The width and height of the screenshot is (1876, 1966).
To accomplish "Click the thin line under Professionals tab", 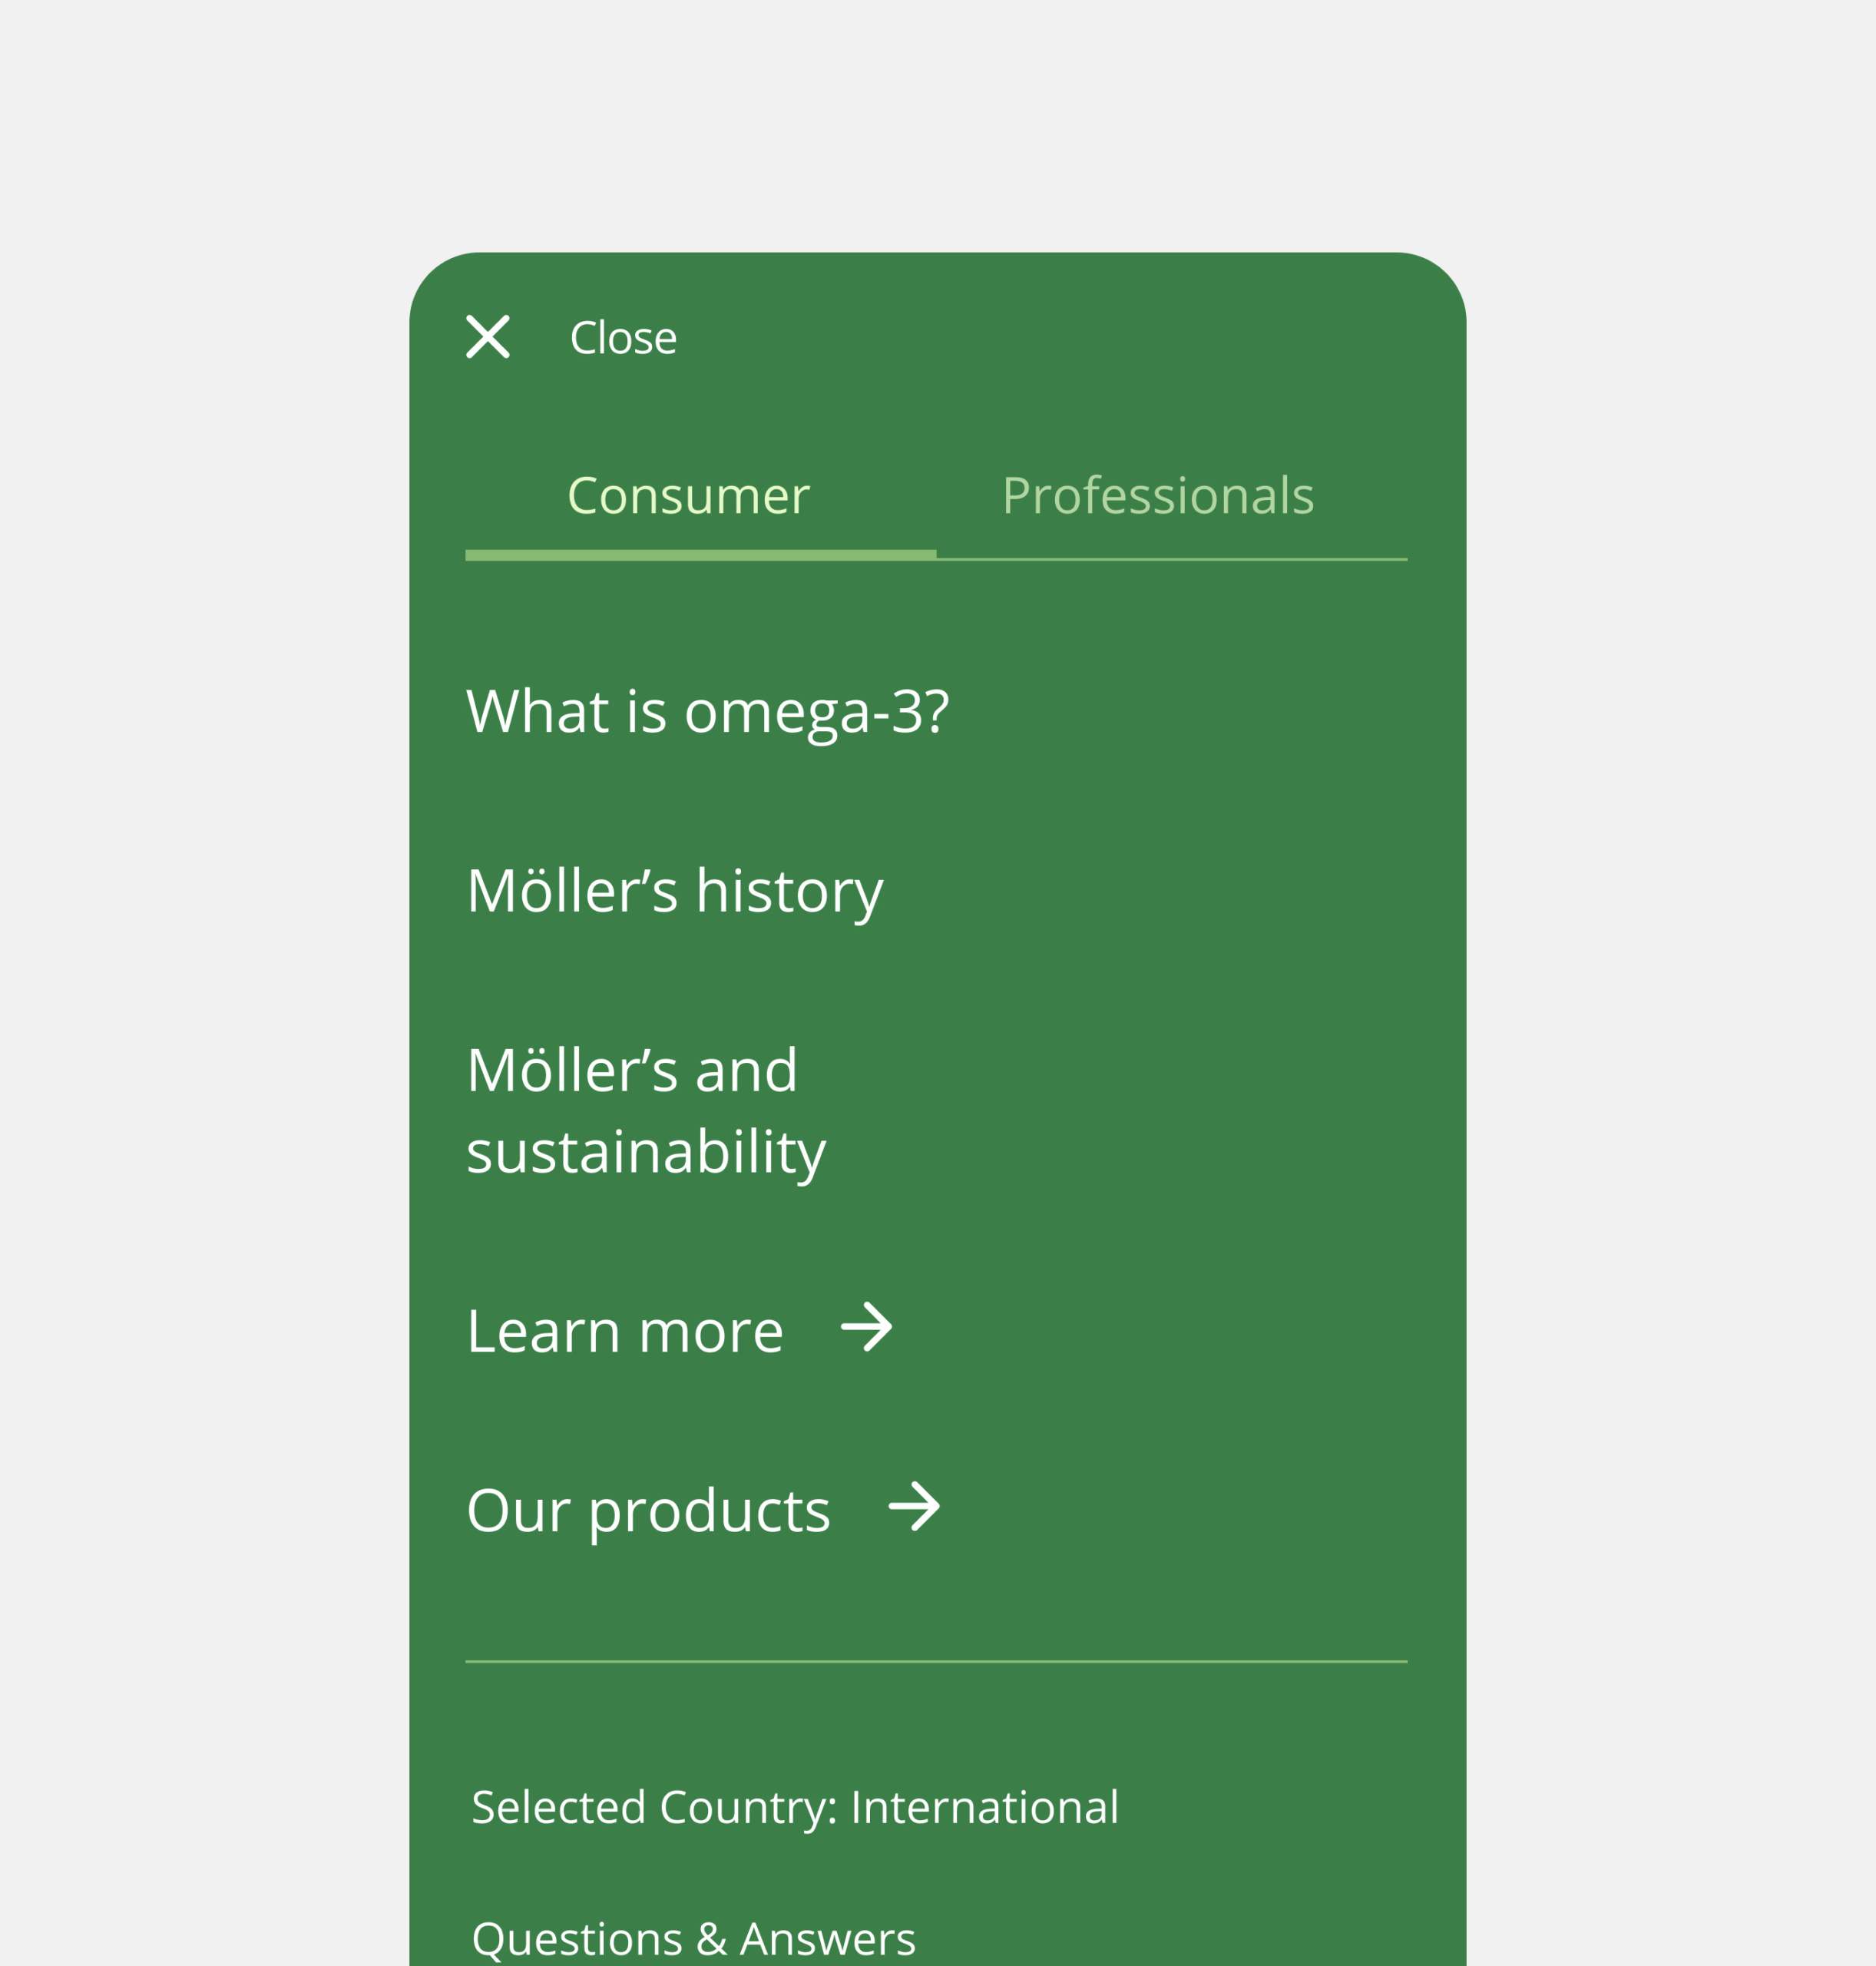I will click(1172, 559).
